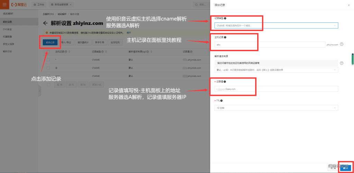Open the 账号全部资源 dropdown in header
354x173 pixels.
click(x=61, y=4)
